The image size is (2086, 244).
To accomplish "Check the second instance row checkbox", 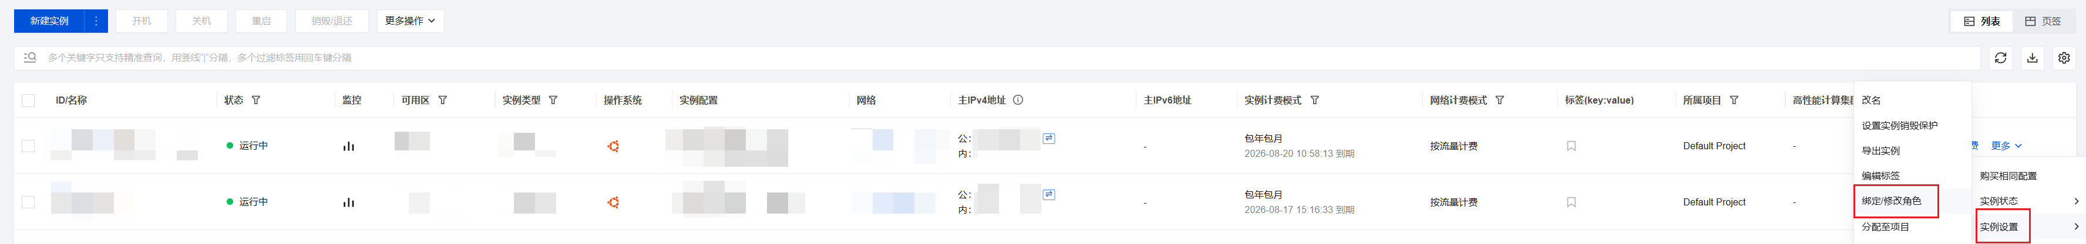I will [x=28, y=202].
